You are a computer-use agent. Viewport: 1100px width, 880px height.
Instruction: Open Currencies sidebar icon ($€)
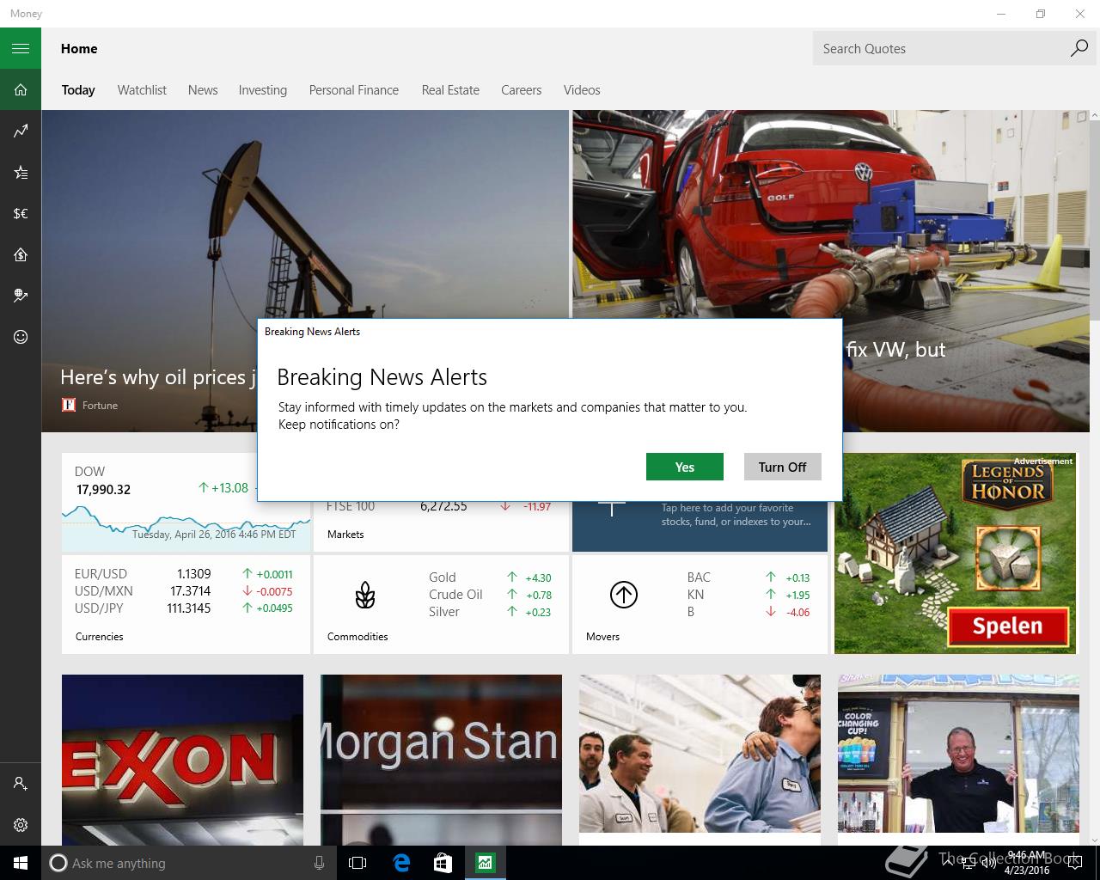point(21,213)
